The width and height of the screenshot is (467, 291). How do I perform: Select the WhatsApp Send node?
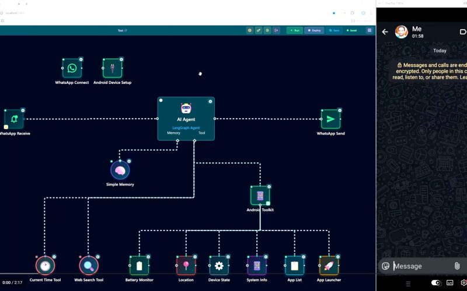tap(330, 119)
